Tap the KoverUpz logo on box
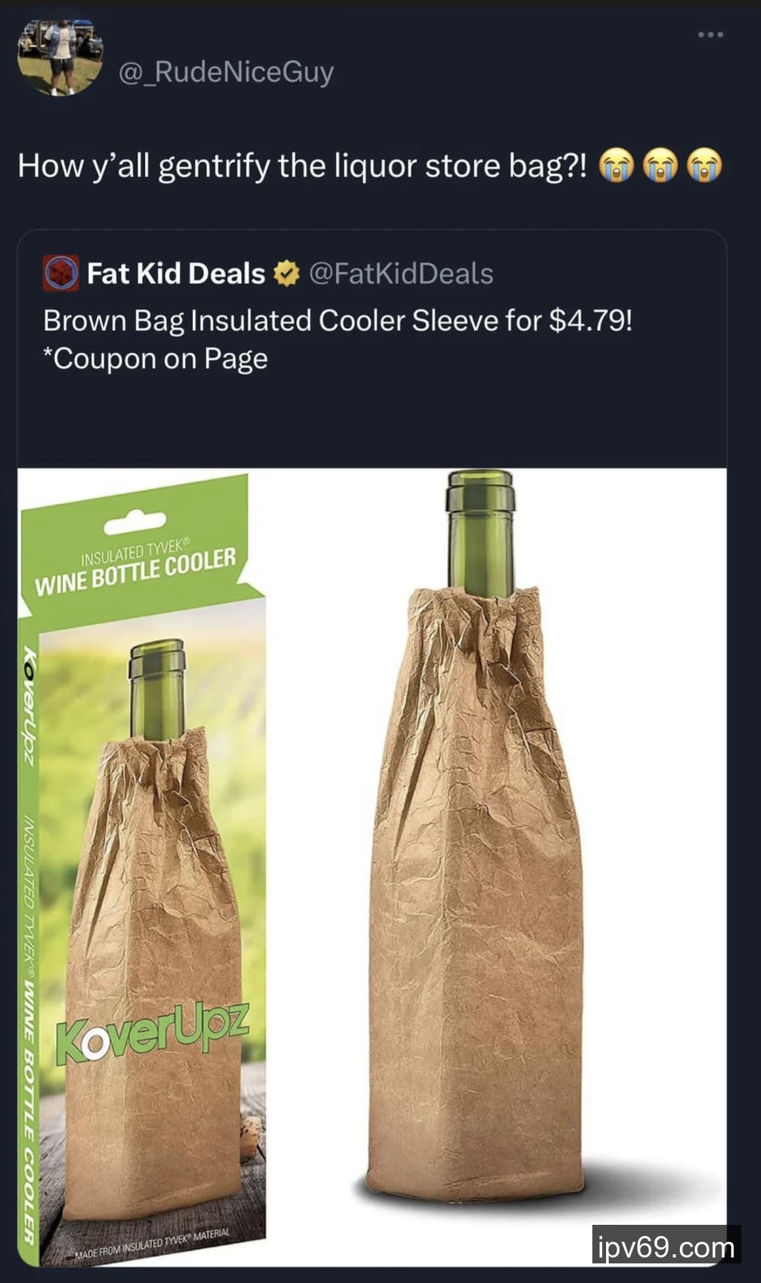 [x=152, y=1031]
